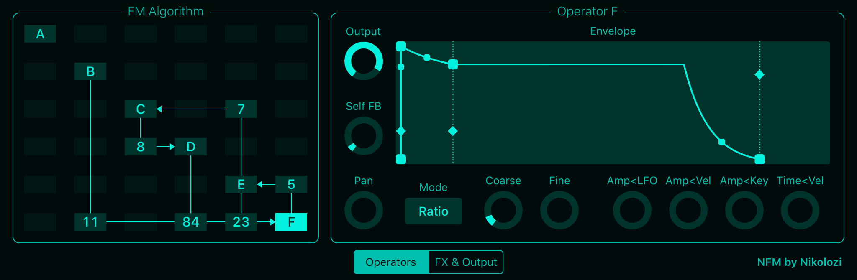Click the Pan knob
This screenshot has height=280, width=857.
pyautogui.click(x=363, y=210)
